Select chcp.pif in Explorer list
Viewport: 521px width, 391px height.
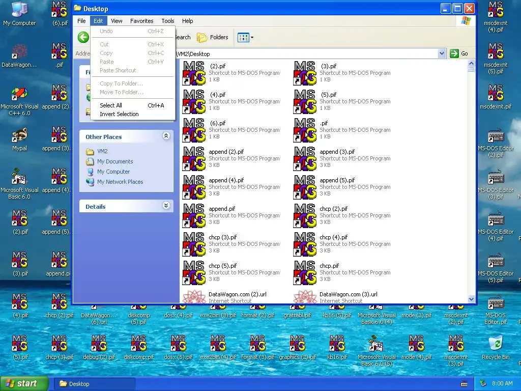tap(342, 273)
